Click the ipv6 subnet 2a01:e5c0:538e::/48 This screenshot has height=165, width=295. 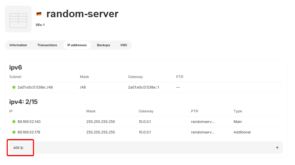click(x=35, y=87)
